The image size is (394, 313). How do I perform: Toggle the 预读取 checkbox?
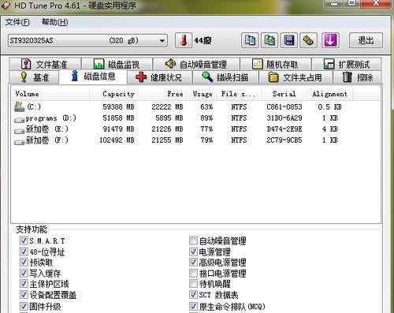coord(24,262)
